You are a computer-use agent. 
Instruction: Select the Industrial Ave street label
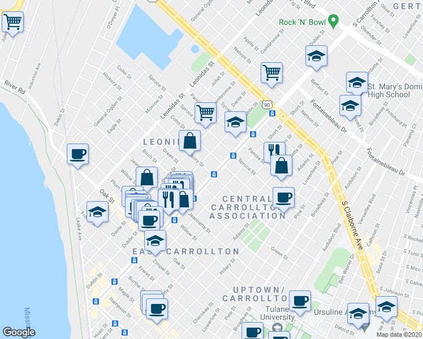coord(34,76)
